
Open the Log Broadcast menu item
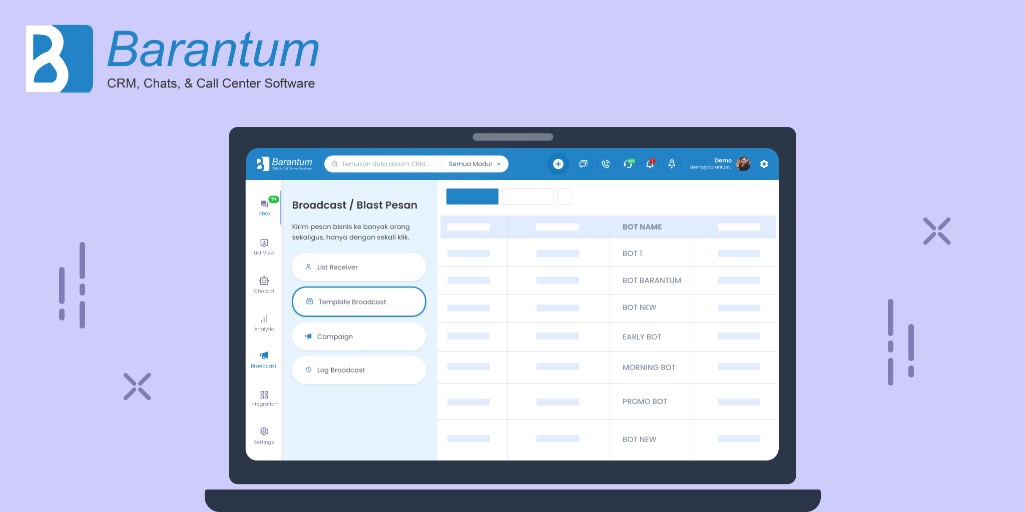point(359,370)
